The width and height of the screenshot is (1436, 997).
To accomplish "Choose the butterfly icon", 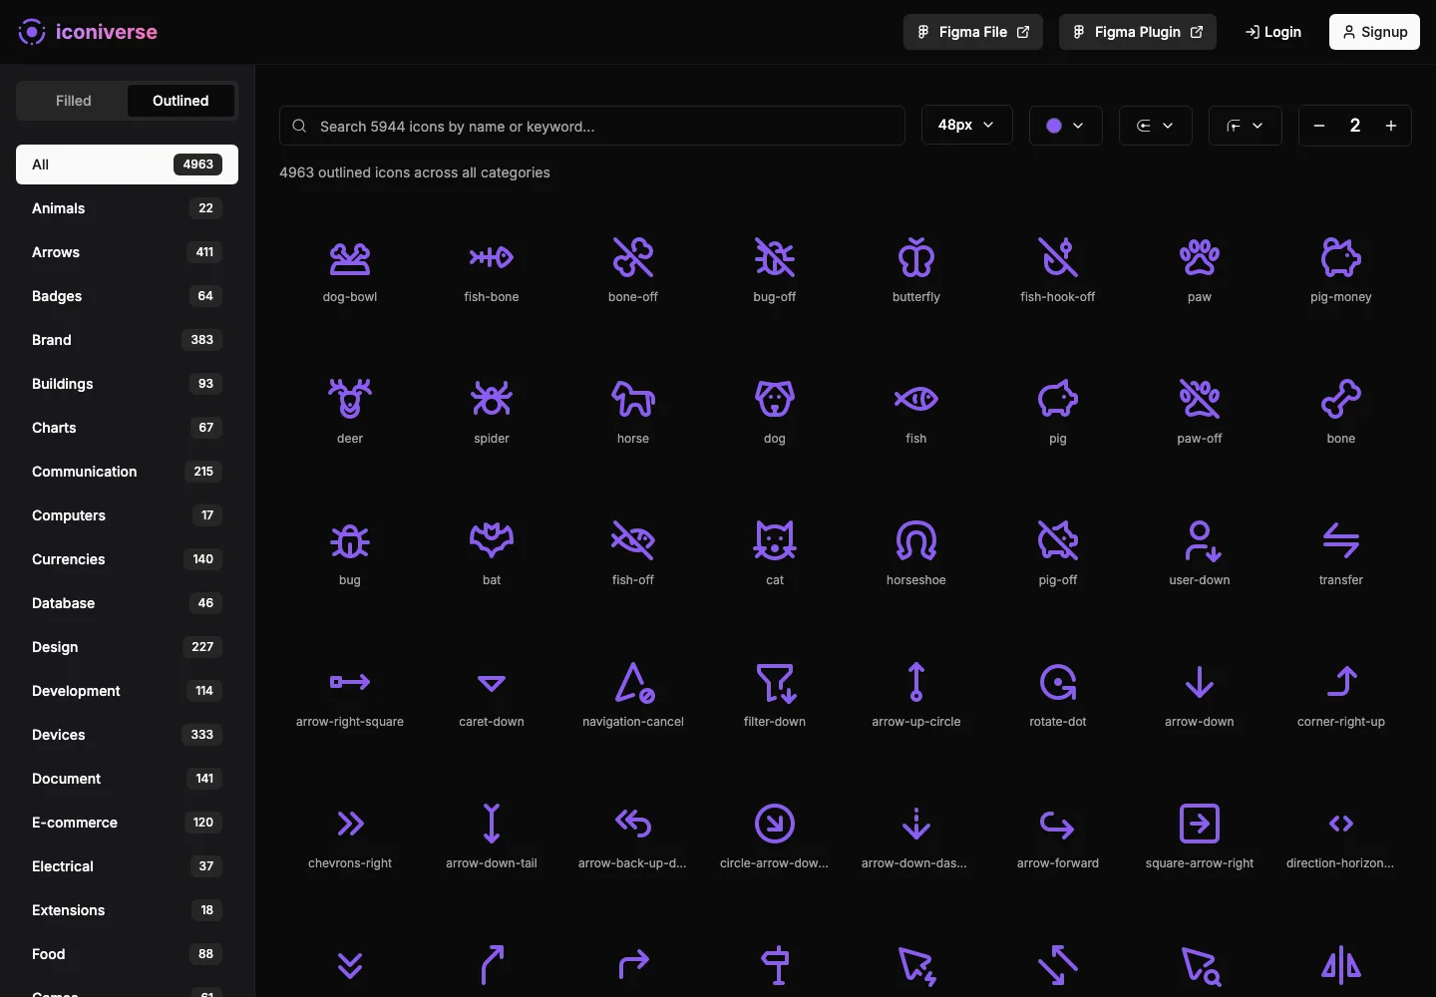I will [x=916, y=258].
